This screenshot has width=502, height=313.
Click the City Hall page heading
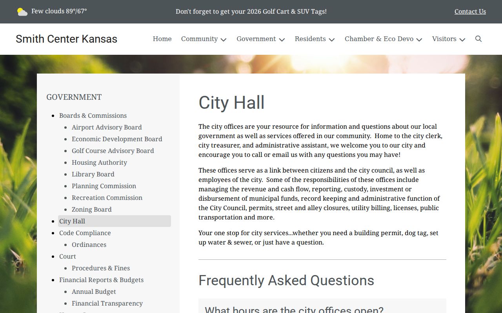coord(231,103)
